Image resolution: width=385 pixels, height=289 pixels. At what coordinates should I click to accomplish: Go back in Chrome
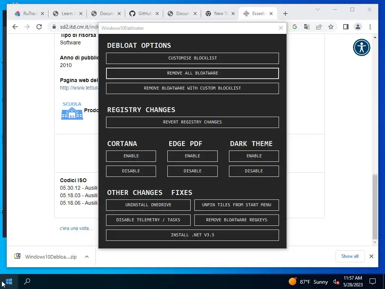pyautogui.click(x=15, y=27)
